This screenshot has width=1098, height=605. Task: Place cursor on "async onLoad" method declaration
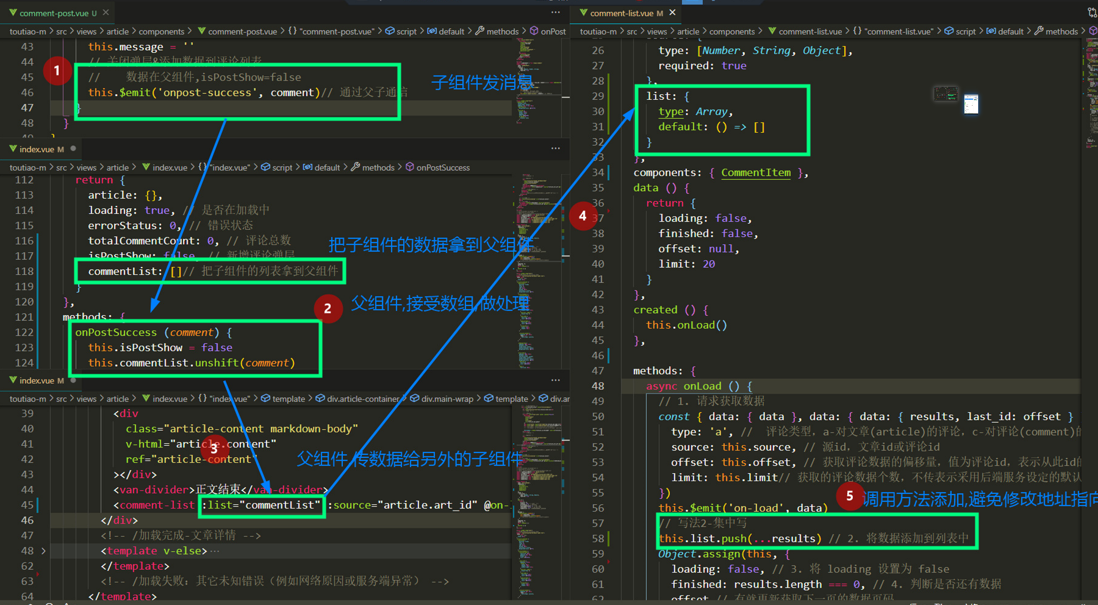tap(684, 386)
